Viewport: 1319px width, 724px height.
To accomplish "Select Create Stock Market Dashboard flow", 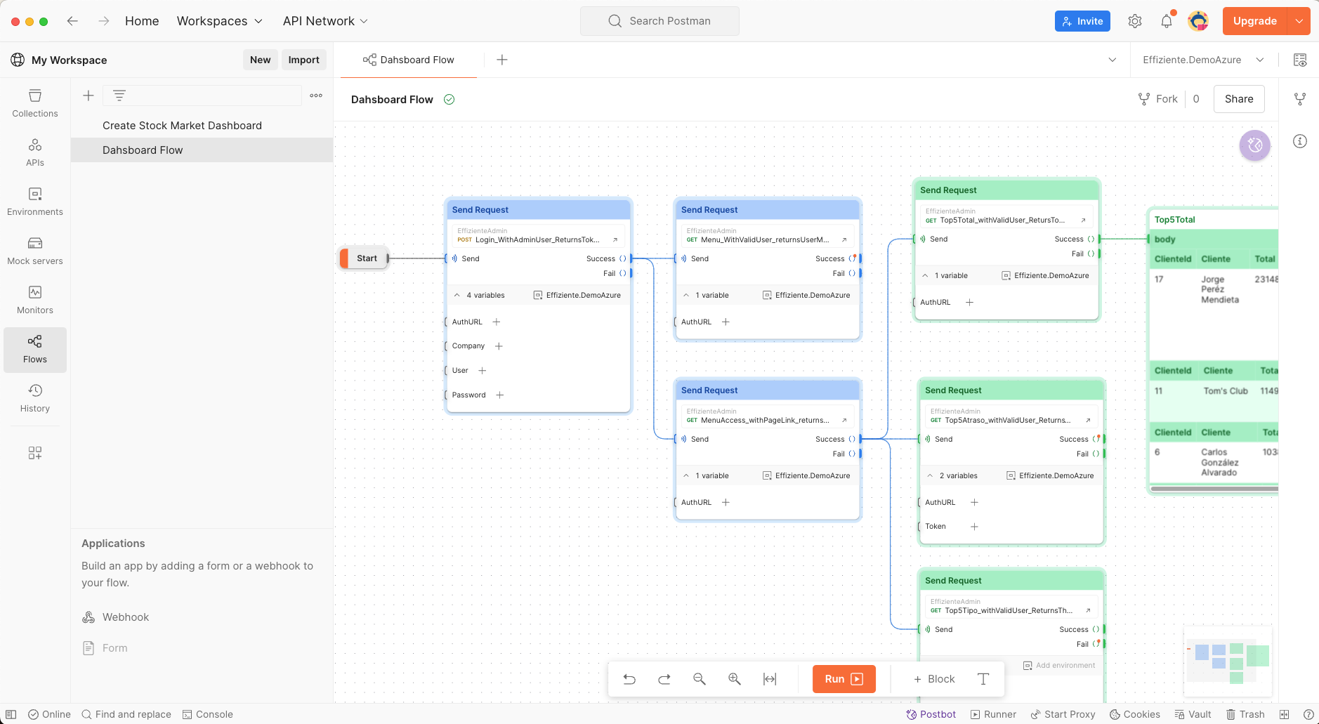I will coord(202,126).
